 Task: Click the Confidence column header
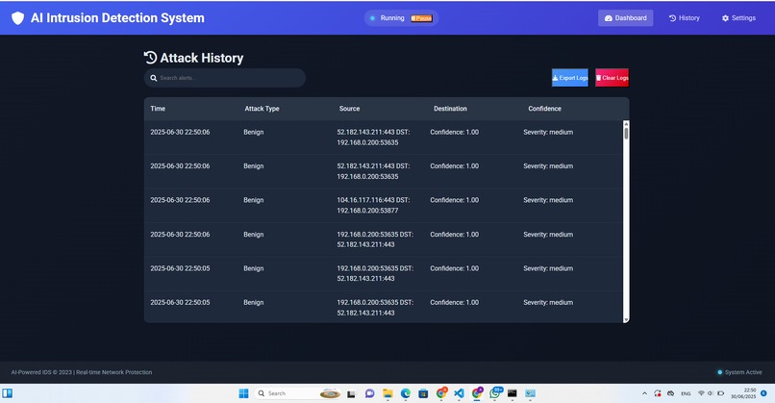tap(544, 109)
